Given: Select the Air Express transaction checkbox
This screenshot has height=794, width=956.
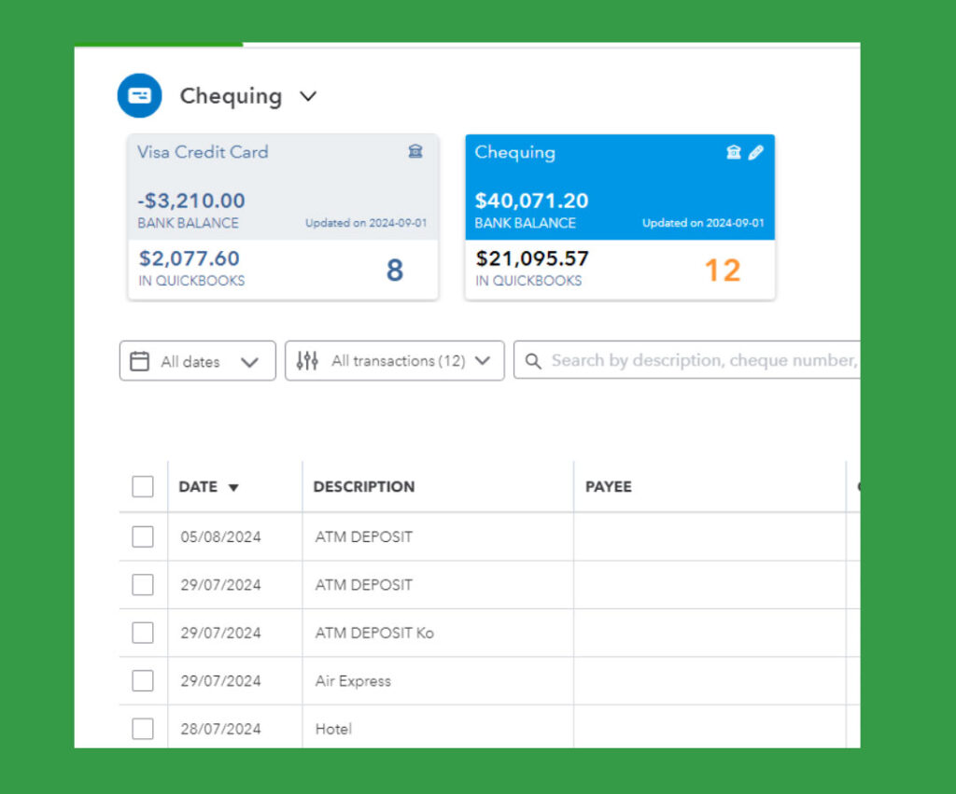Looking at the screenshot, I should 143,681.
